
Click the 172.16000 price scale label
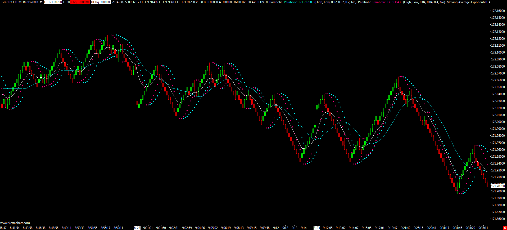pyautogui.click(x=498, y=11)
